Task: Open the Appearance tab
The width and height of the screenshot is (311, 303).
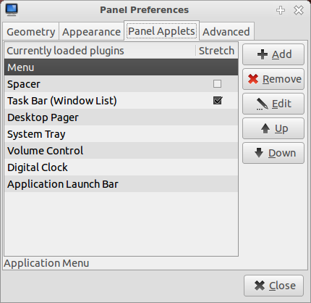Action: (x=91, y=32)
